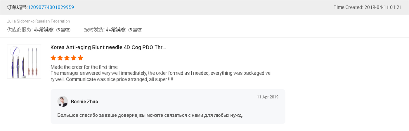Click the second orange rating star
Screen dimensions: 409x131
pyautogui.click(x=60, y=58)
